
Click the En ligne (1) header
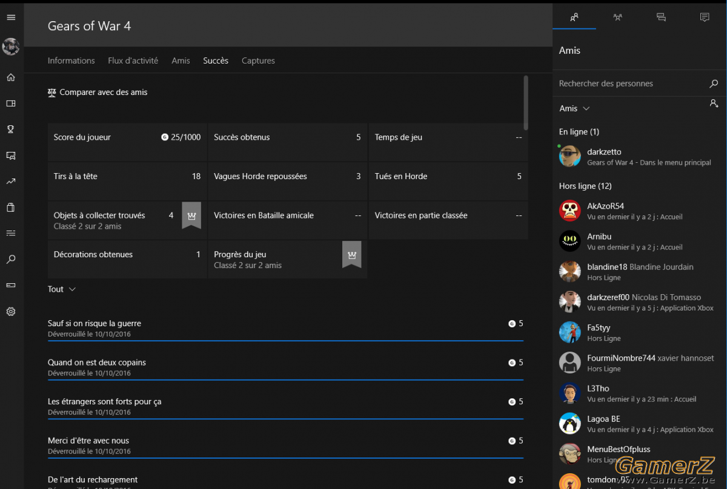click(x=579, y=132)
